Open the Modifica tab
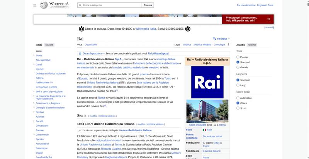The height and width of the screenshot is (159, 309). 187,45
